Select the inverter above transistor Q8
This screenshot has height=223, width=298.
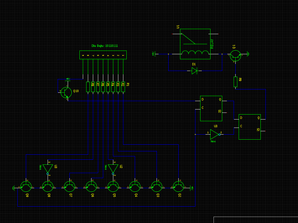pyautogui.click(x=48, y=168)
